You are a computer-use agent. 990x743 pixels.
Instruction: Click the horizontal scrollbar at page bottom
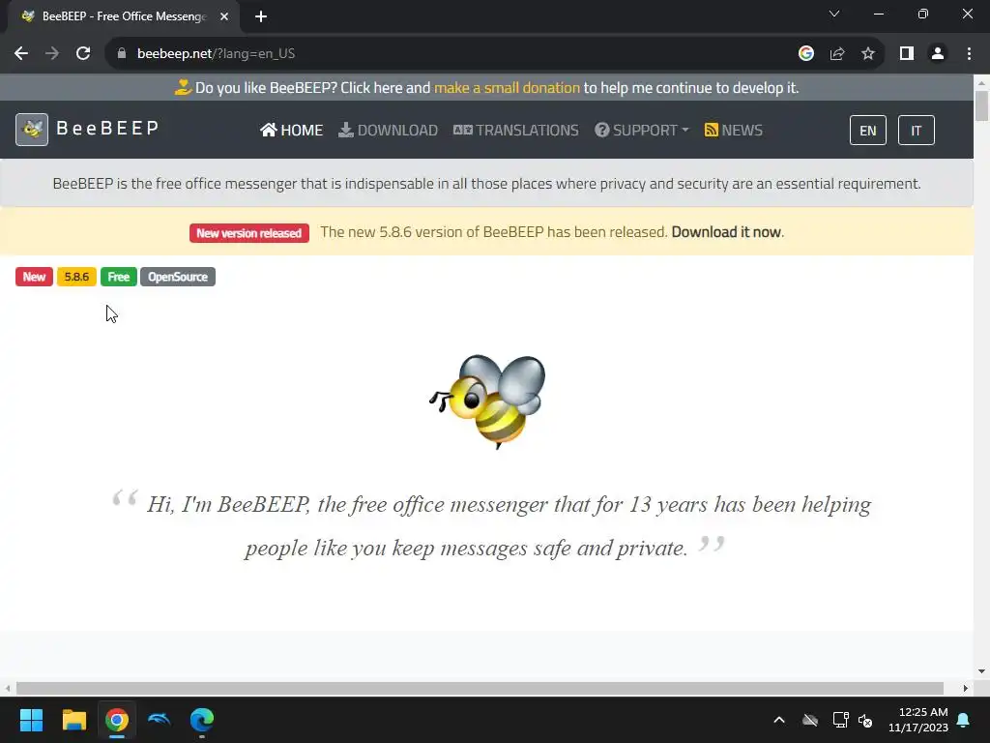[480, 688]
